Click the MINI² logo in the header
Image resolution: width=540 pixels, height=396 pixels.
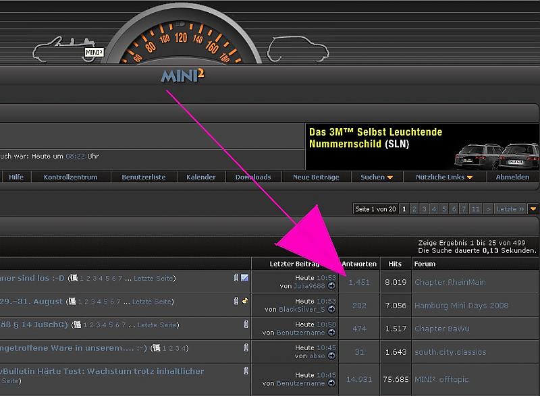[182, 75]
